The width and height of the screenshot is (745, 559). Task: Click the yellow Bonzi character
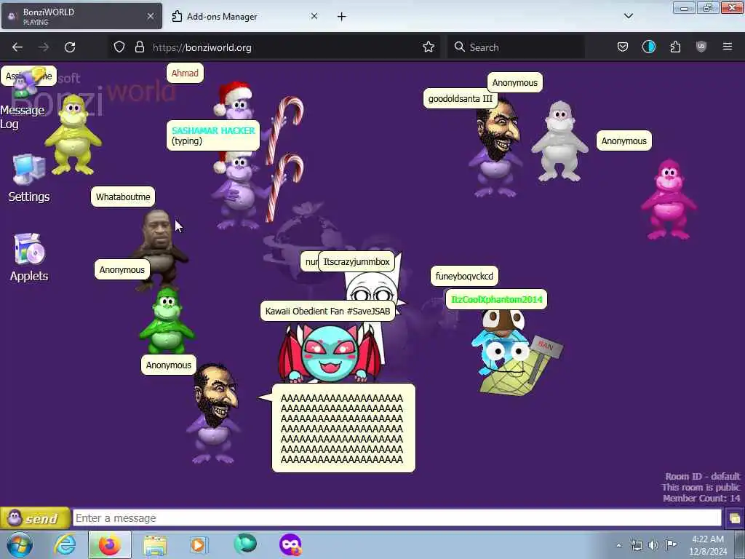pos(73,135)
